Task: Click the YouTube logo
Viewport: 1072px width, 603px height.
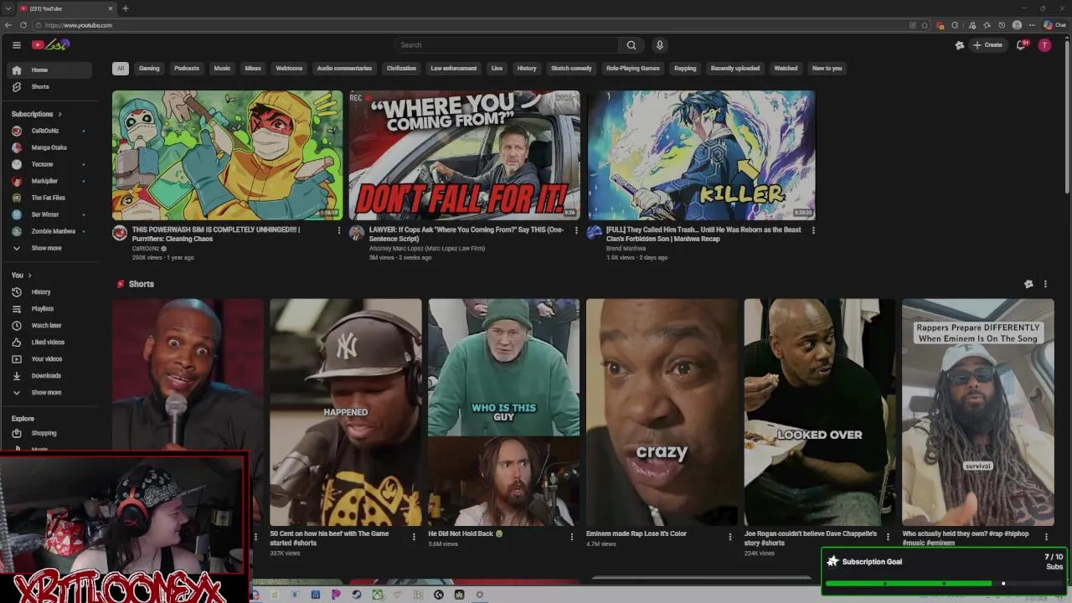Action: click(50, 44)
